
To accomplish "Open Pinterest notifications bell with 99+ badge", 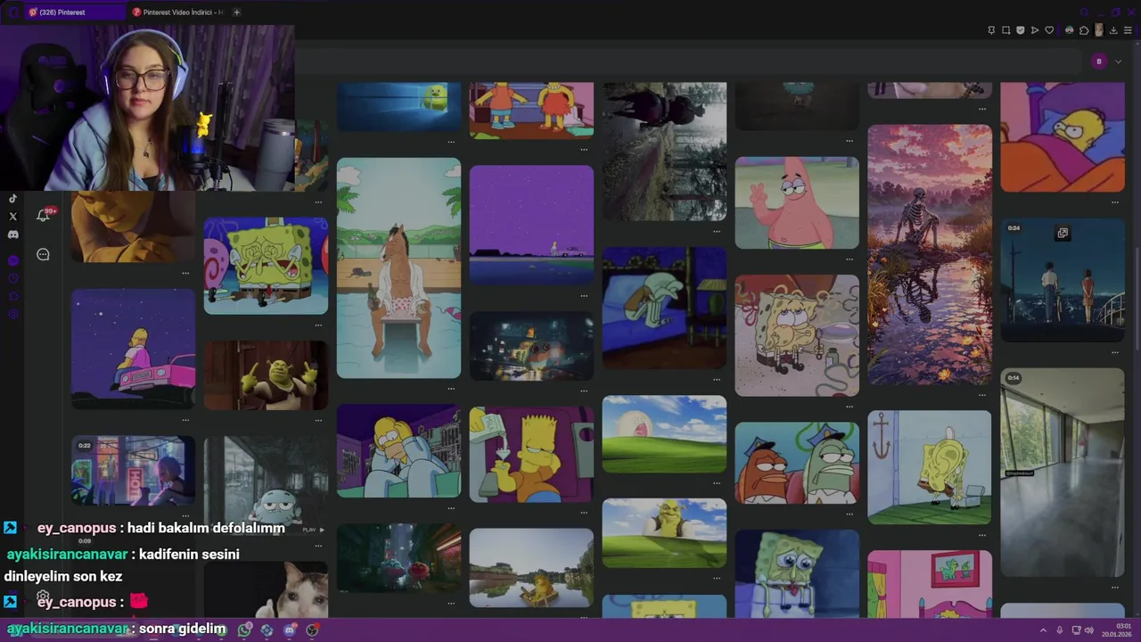I will (x=44, y=215).
